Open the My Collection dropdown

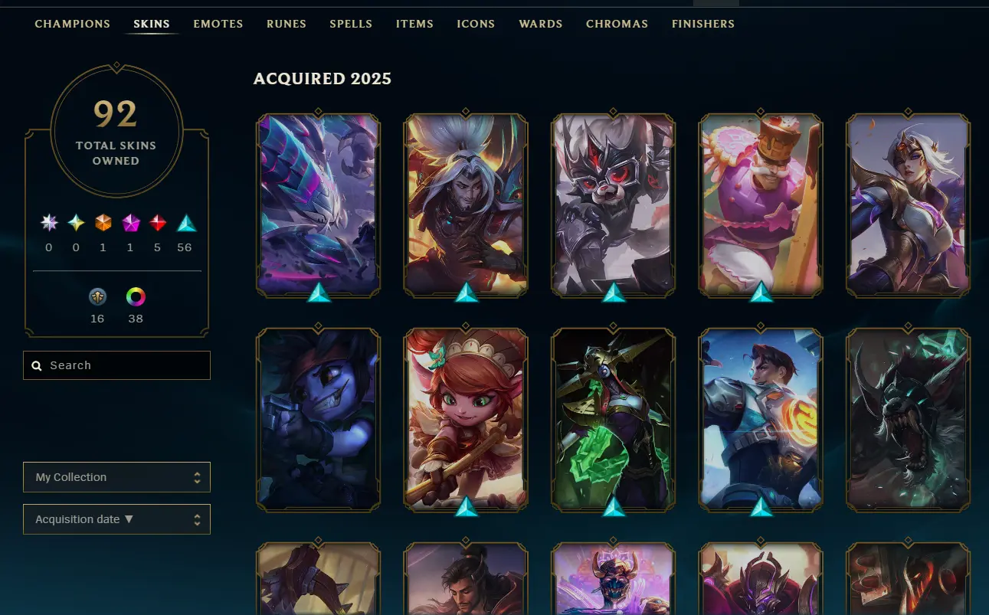[x=116, y=477]
